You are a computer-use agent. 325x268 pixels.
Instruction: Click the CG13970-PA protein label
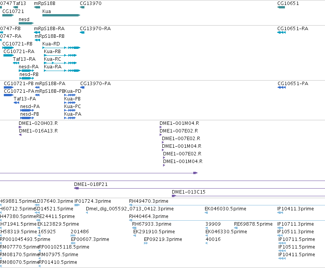(x=95, y=84)
